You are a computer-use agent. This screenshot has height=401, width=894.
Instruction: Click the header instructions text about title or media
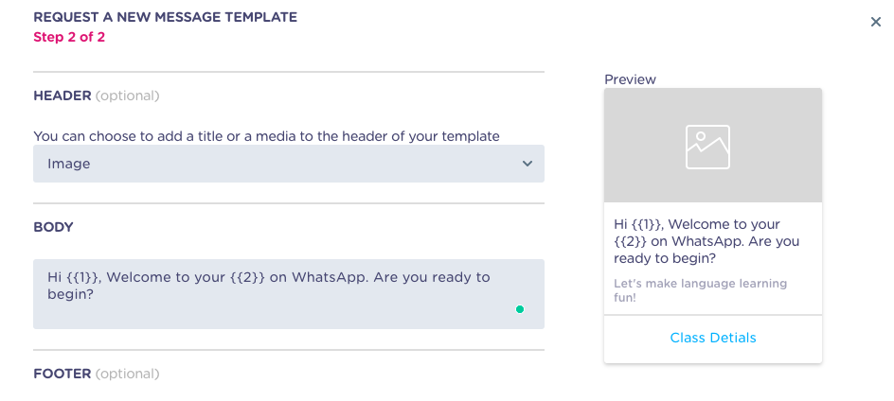click(266, 137)
